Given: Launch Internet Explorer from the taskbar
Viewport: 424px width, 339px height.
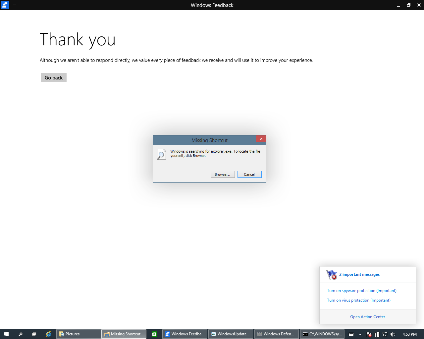Looking at the screenshot, I should pos(48,334).
